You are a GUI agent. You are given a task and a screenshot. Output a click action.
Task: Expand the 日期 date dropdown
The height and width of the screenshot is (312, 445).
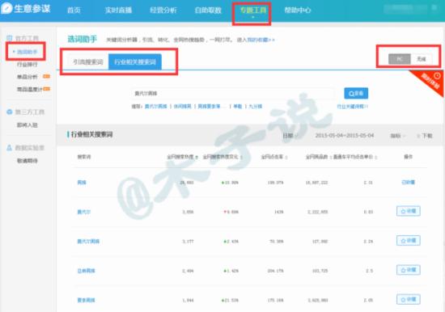click(290, 136)
